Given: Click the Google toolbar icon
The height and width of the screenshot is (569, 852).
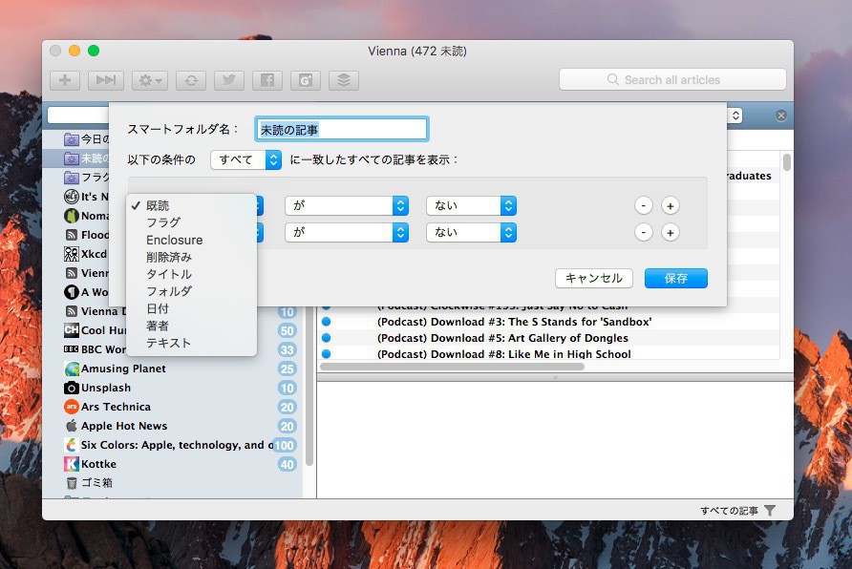Looking at the screenshot, I should (306, 80).
